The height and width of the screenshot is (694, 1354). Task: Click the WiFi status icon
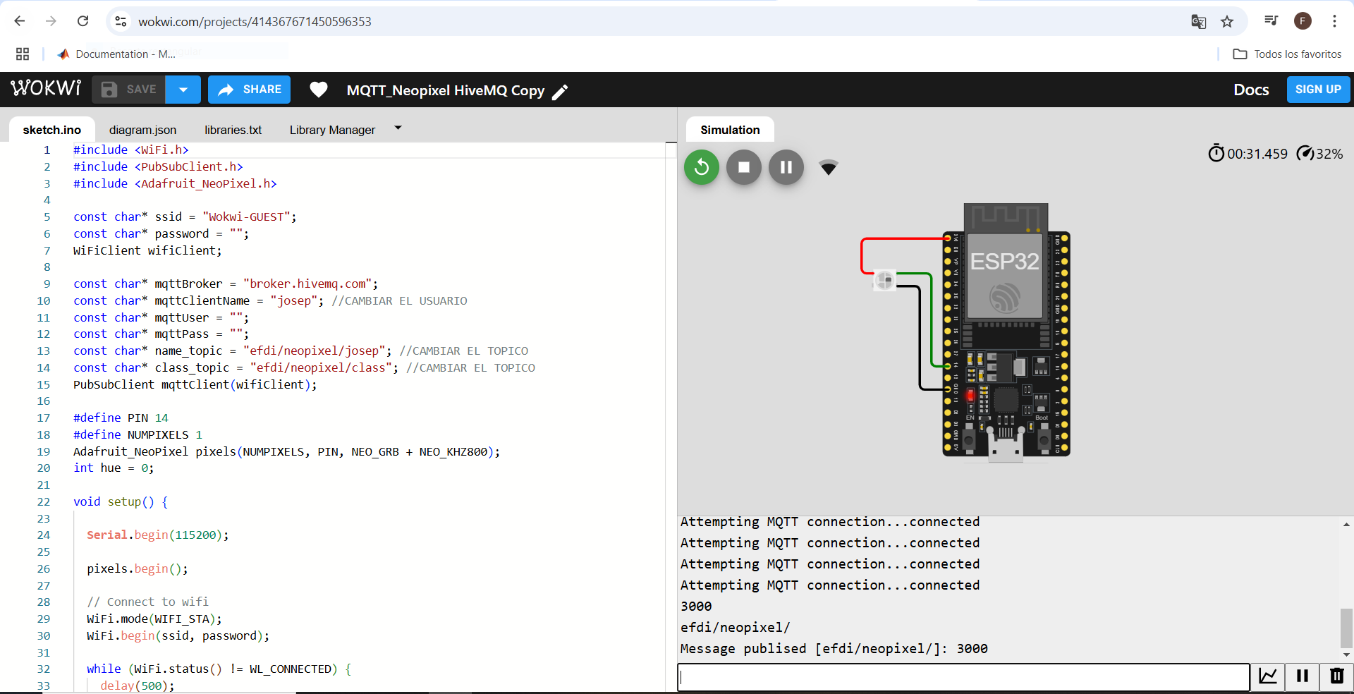[x=829, y=167]
